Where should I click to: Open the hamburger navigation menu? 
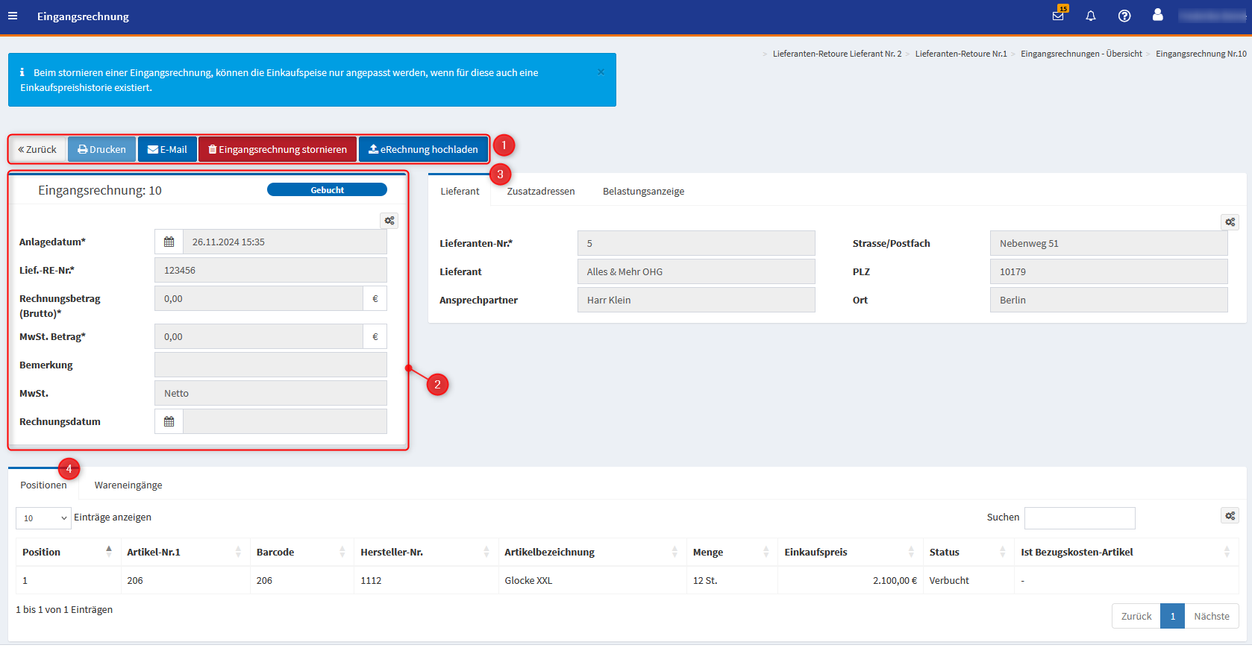coord(13,16)
